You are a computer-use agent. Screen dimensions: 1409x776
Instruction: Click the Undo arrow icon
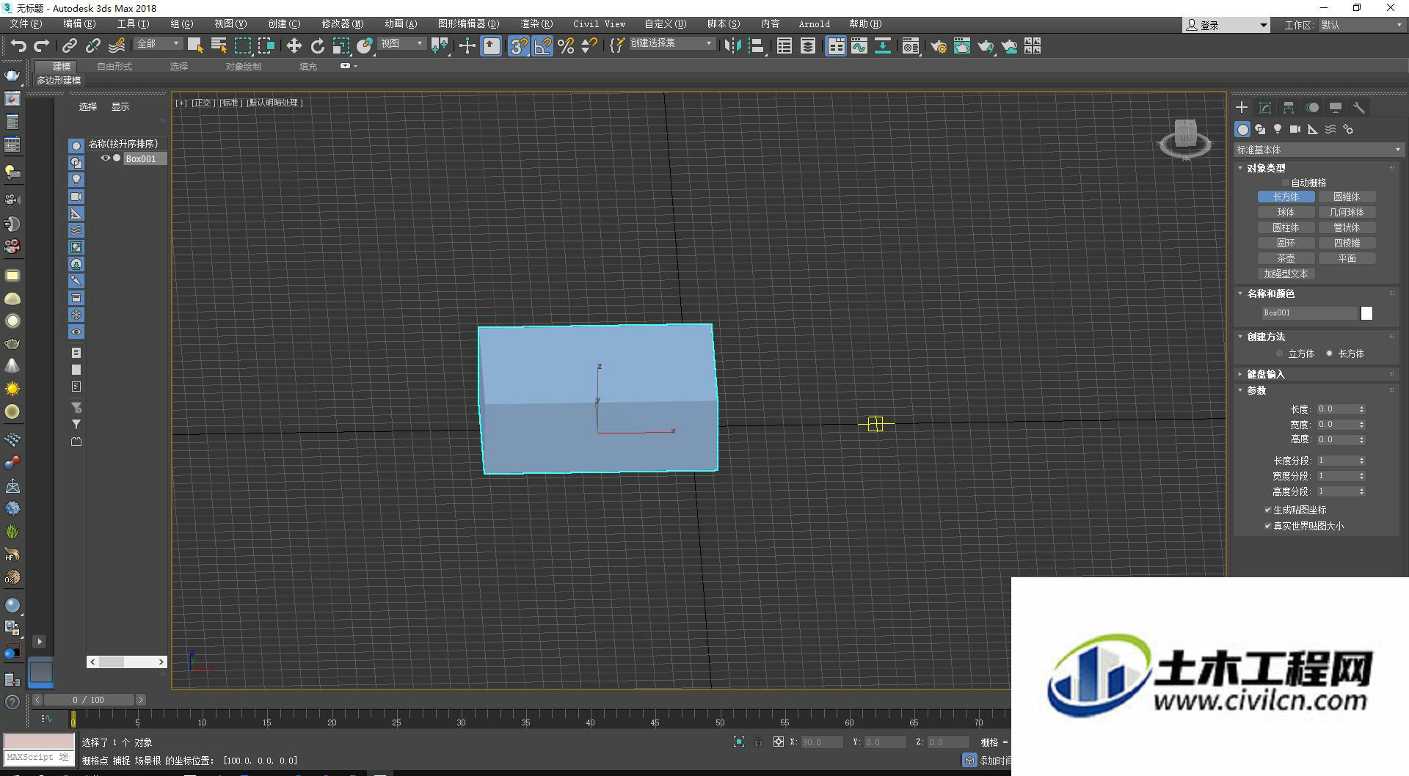point(18,46)
